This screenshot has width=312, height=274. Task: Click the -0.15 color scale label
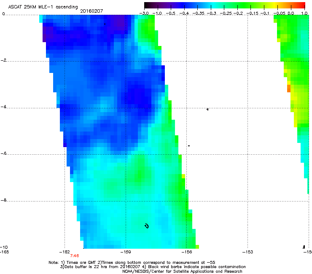253,13
